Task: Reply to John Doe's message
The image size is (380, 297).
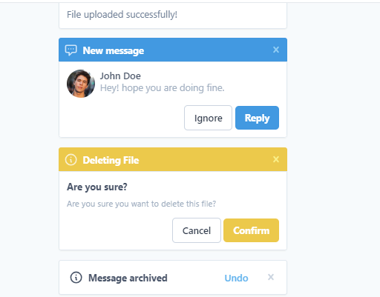Action: coord(257,118)
